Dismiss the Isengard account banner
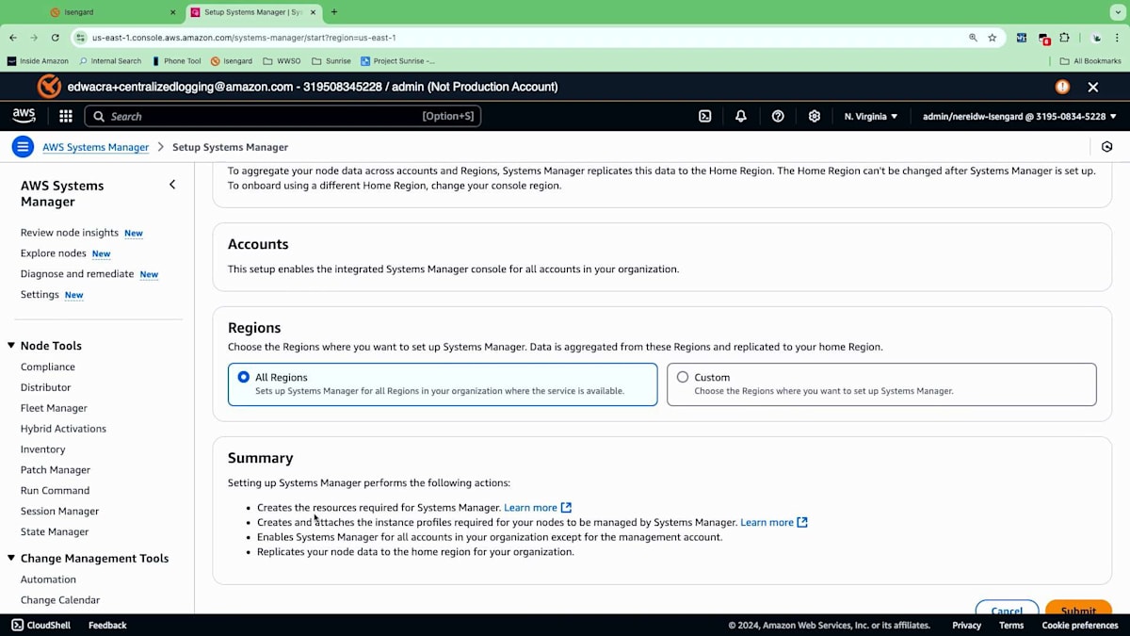The width and height of the screenshot is (1130, 636). click(1093, 87)
